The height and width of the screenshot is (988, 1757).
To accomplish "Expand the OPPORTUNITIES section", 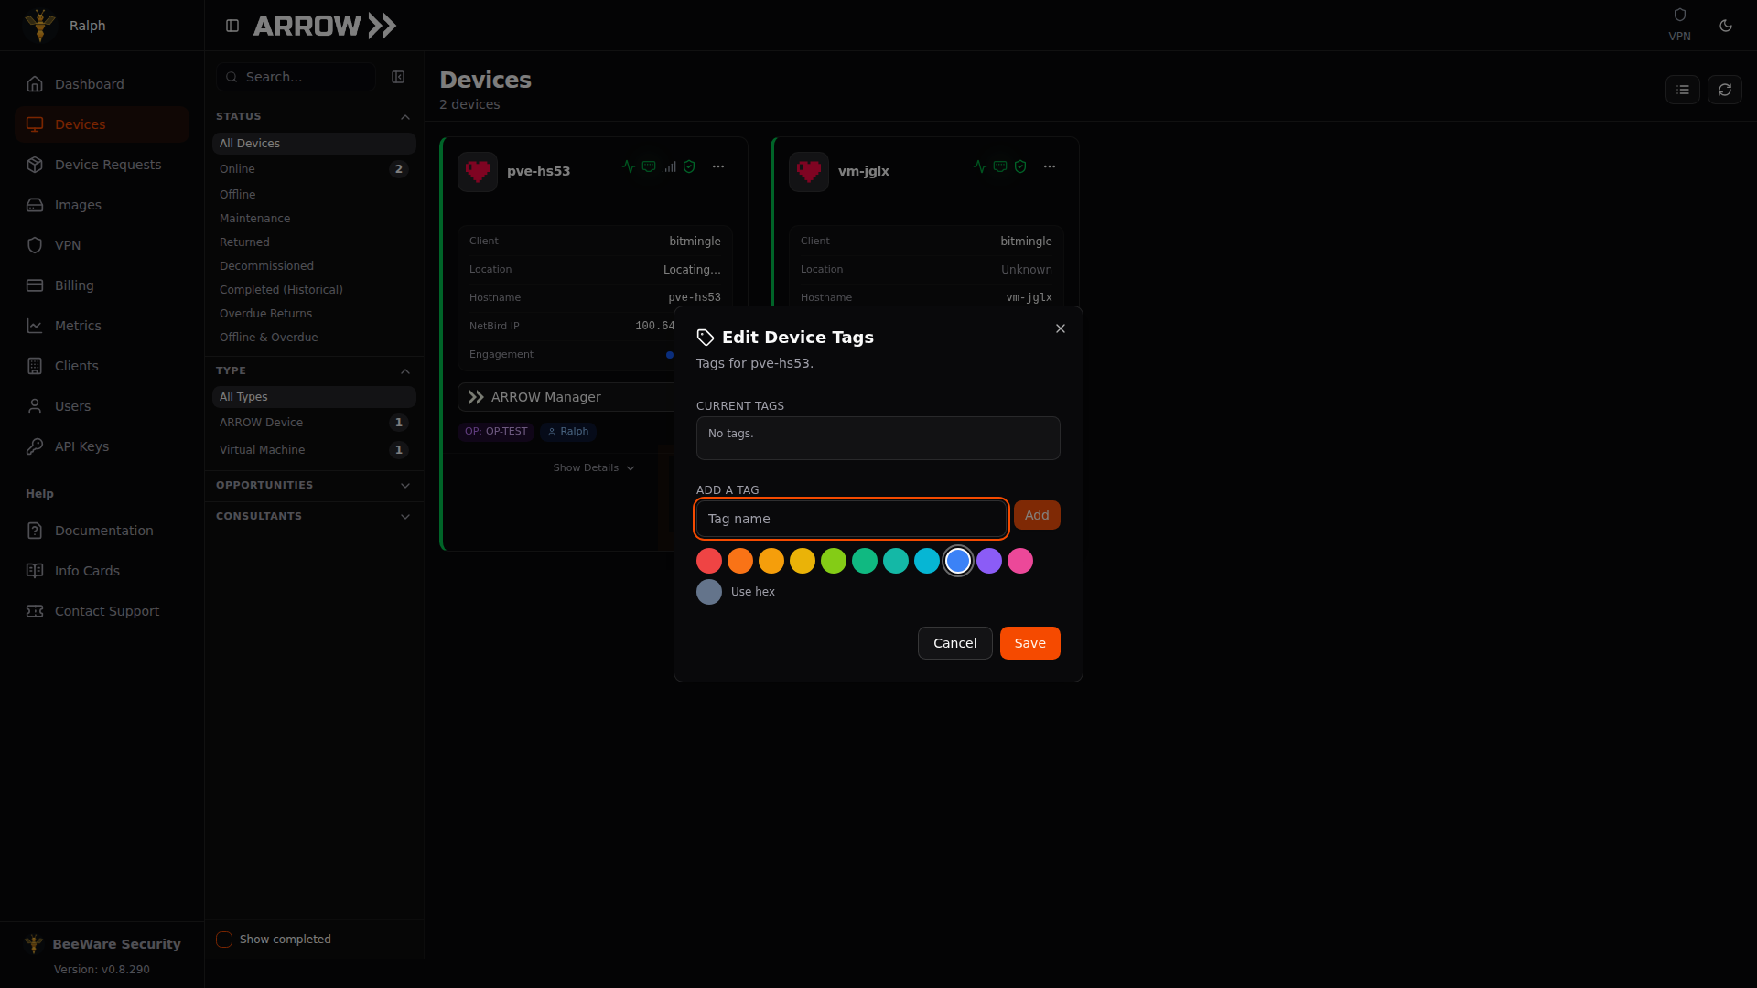I will point(314,486).
